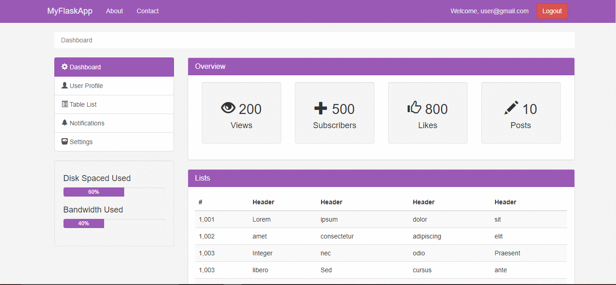Screen dimensions: 616x285
Task: Click the user icon beside User Profile
Action: (x=64, y=85)
